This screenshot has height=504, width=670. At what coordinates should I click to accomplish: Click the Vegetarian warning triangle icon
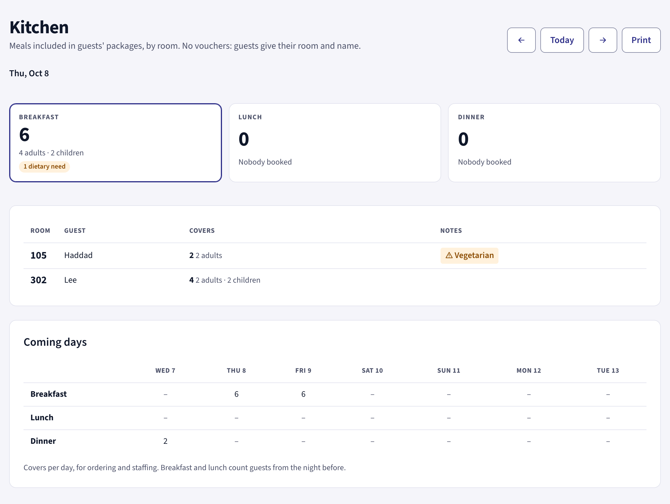(449, 255)
